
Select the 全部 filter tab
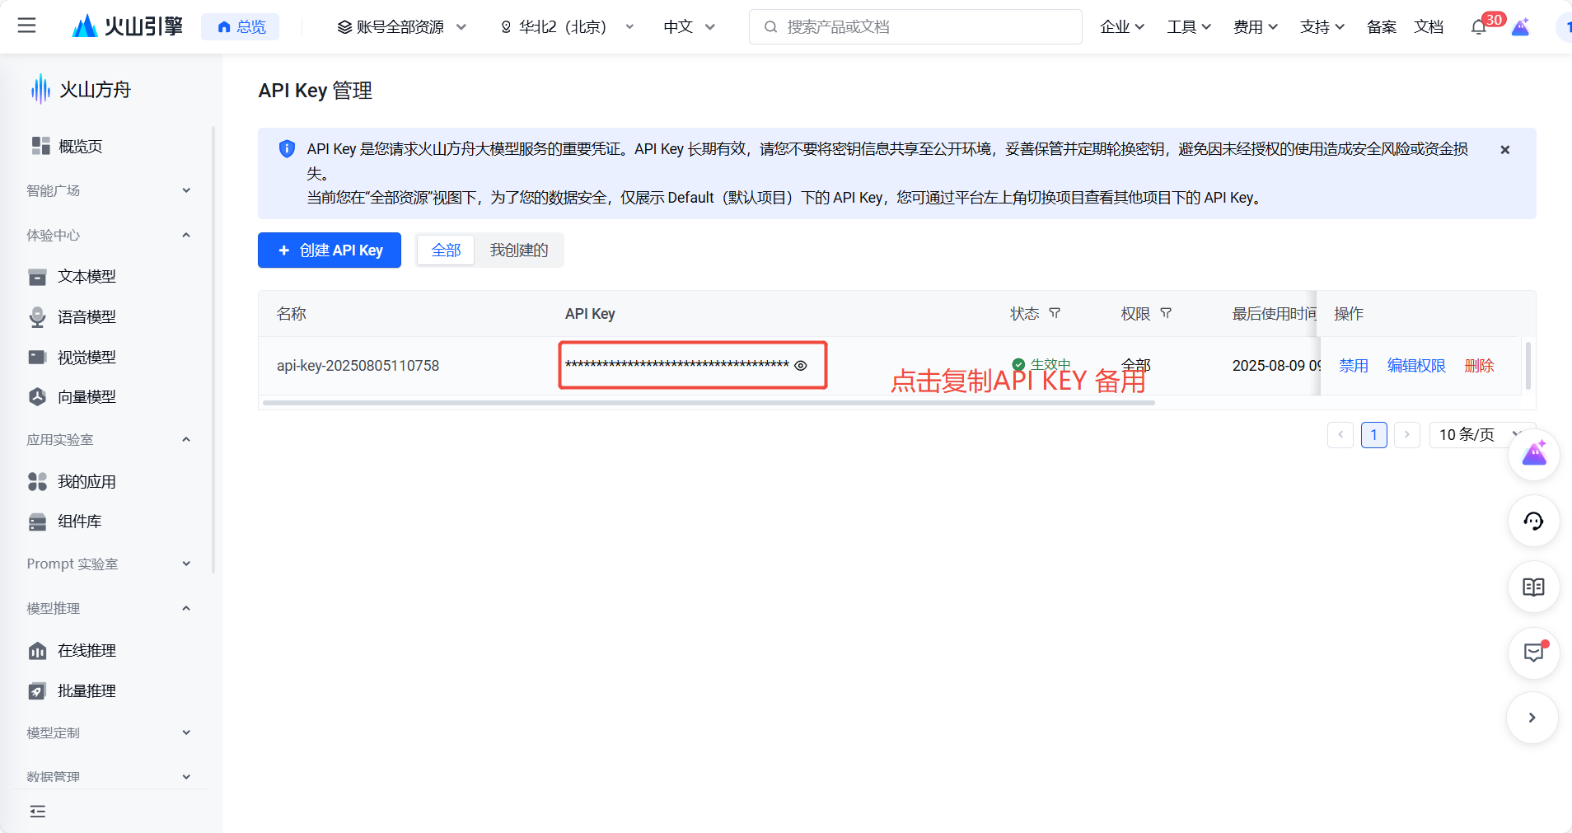[446, 250]
